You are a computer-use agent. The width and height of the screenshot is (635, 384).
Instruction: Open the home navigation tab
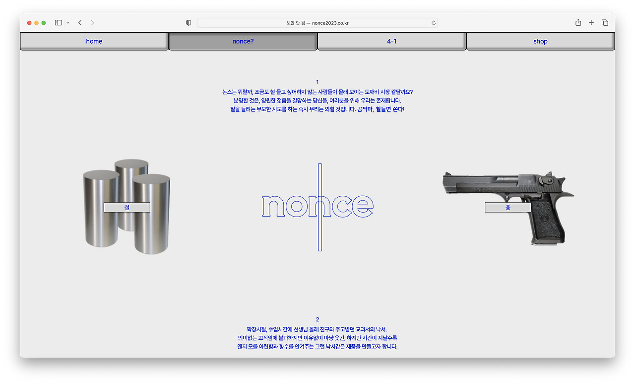coord(94,41)
